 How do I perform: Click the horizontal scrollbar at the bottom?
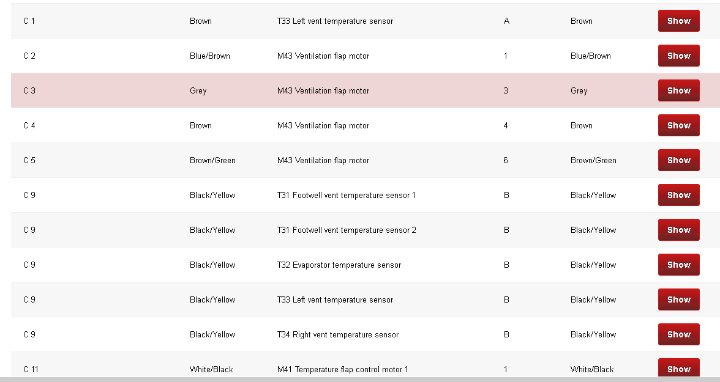pyautogui.click(x=360, y=380)
